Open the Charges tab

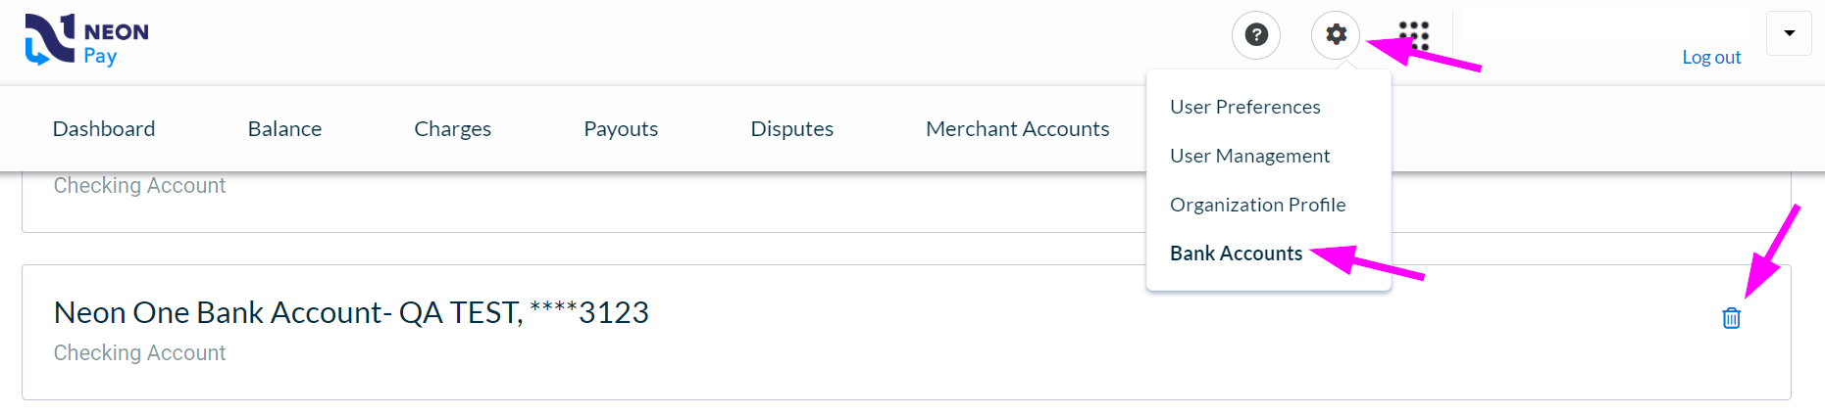coord(452,129)
